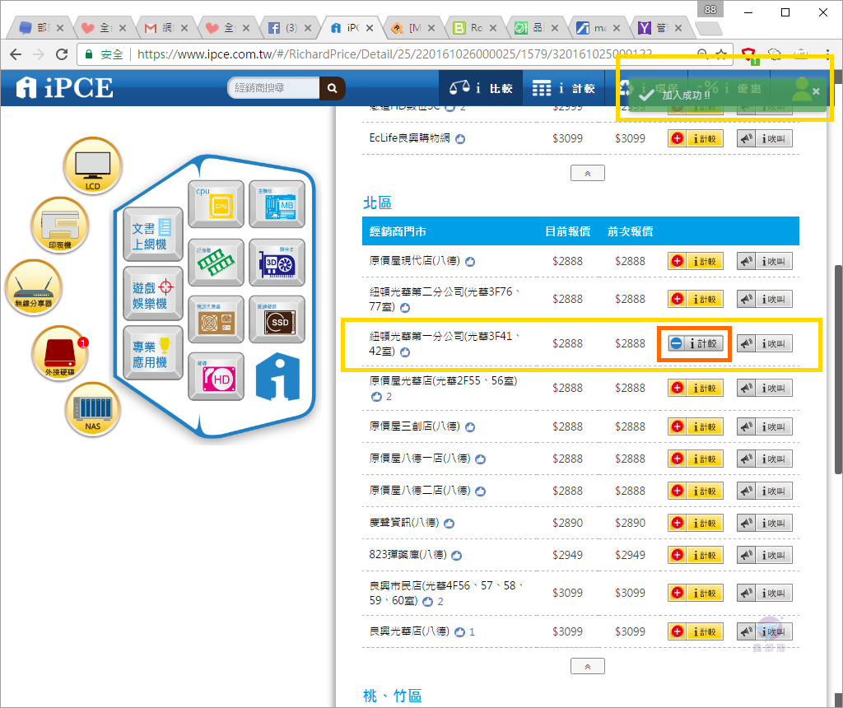
Task: Select the motherboard MB component tile
Action: point(277,204)
